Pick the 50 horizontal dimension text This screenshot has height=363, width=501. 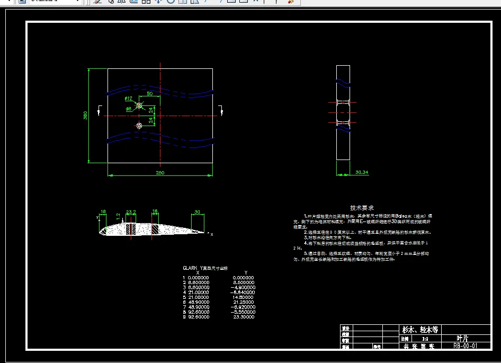click(x=149, y=94)
